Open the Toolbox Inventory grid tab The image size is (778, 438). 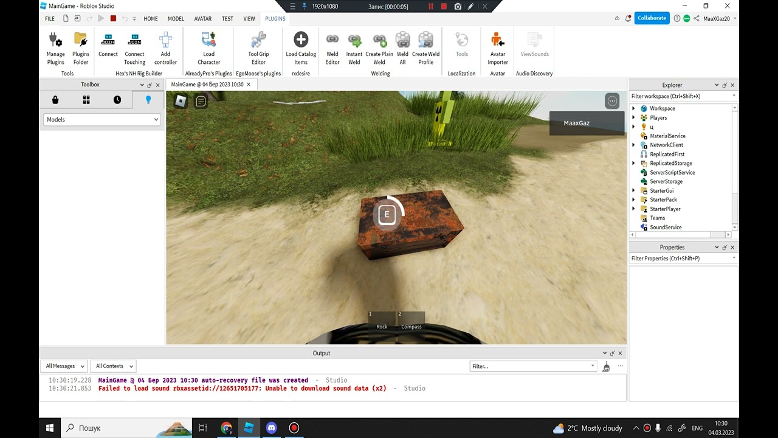pyautogui.click(x=86, y=100)
